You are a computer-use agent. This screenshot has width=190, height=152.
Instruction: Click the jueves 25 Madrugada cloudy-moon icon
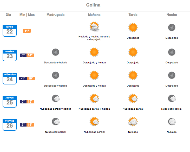click(x=56, y=98)
